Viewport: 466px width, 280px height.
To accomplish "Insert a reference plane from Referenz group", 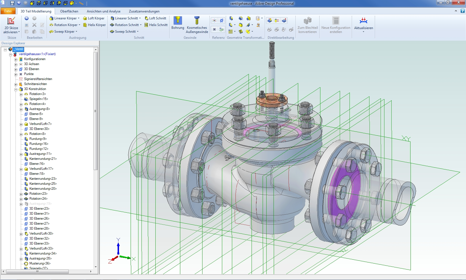I will pyautogui.click(x=221, y=20).
